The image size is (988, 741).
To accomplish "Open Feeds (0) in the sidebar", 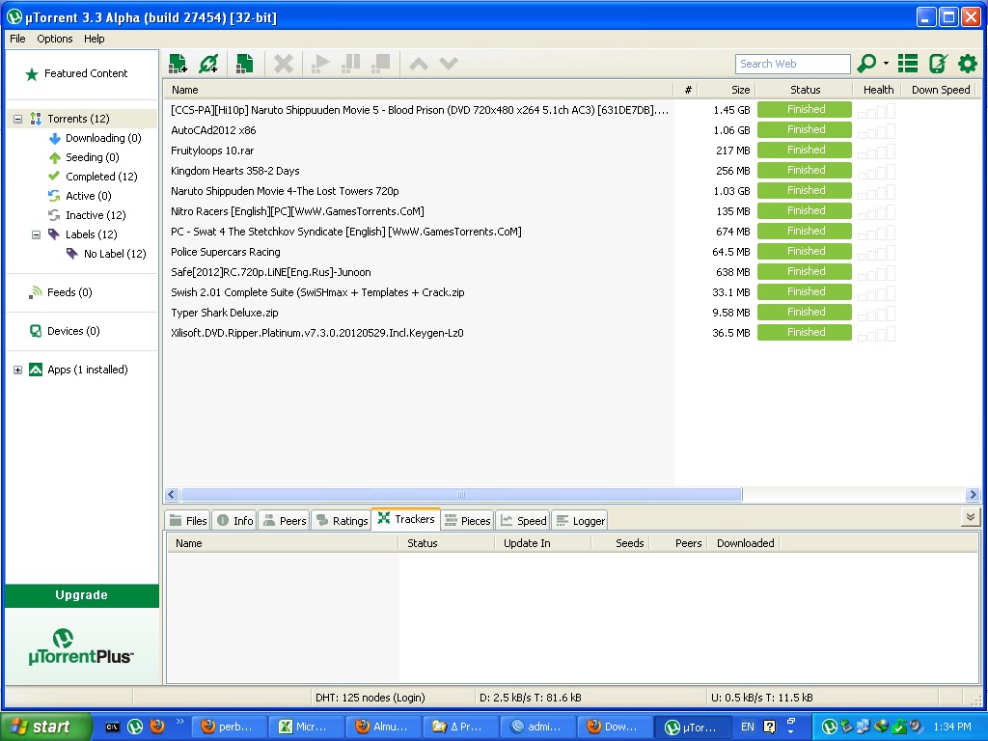I will (x=69, y=292).
